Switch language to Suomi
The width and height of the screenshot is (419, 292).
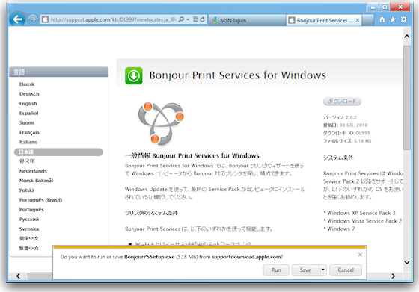pos(27,122)
